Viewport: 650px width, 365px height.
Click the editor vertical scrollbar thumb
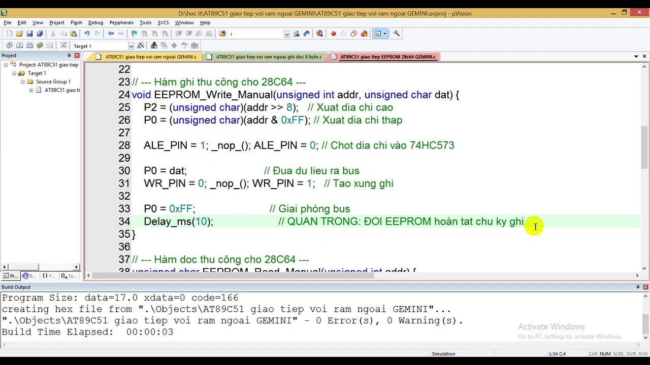coord(644,147)
